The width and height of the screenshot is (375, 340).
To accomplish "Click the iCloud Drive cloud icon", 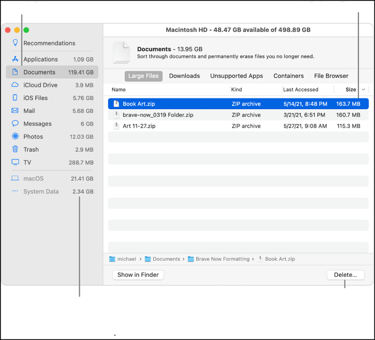I will [15, 85].
